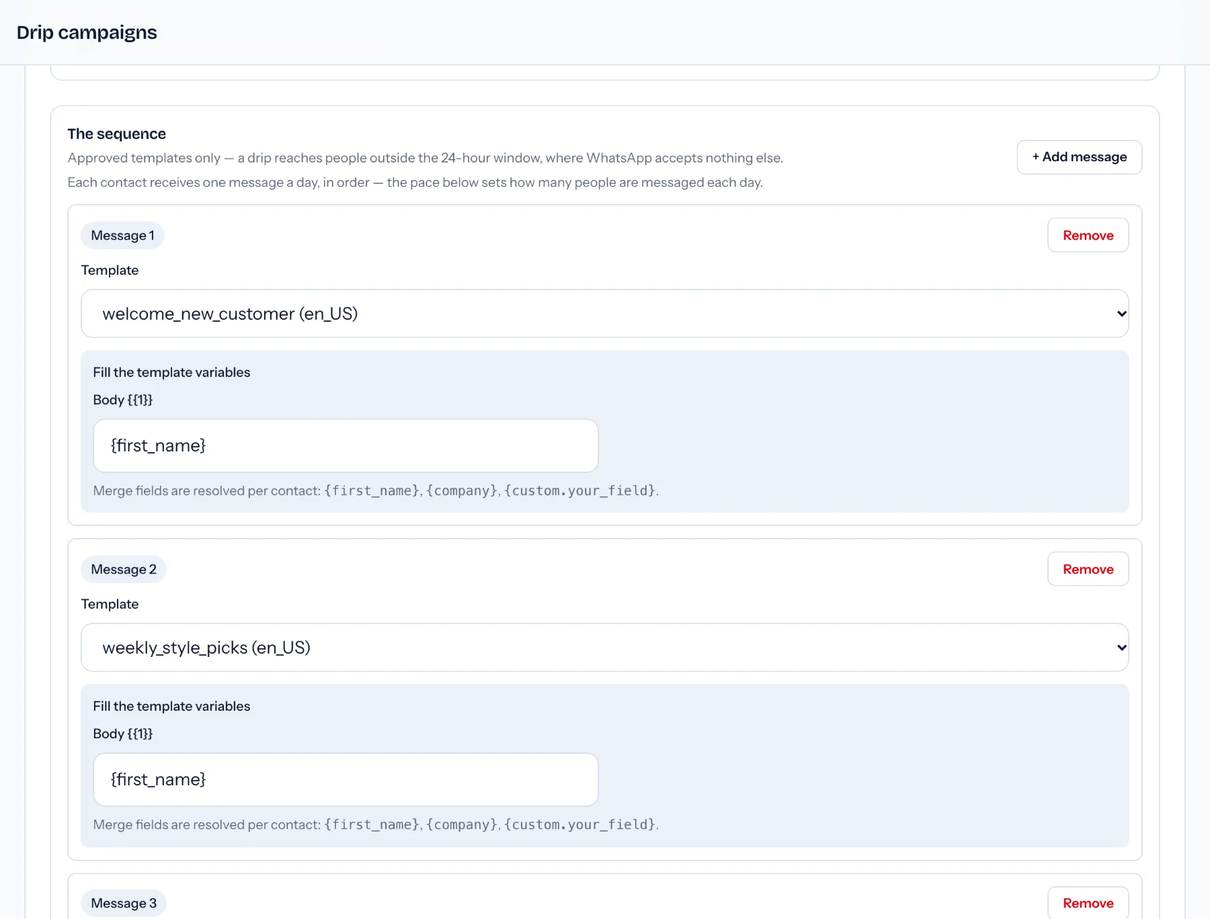Image resolution: width=1210 pixels, height=919 pixels.
Task: Remove Message 2 from the sequence
Action: [x=1088, y=569]
